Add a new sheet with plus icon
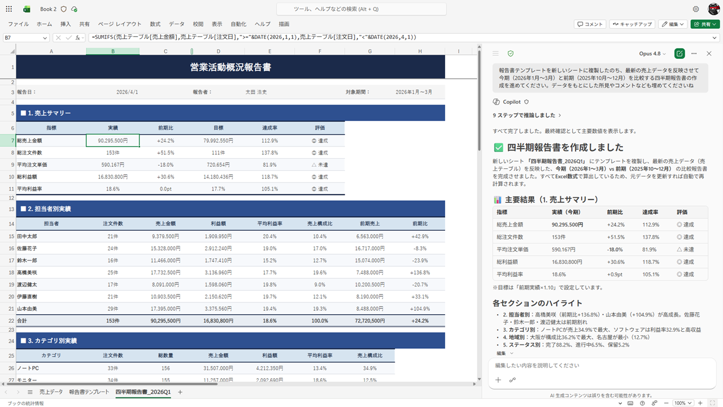This screenshot has width=723, height=407. (x=180, y=392)
